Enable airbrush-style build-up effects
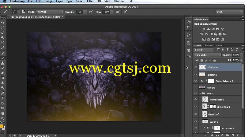The image size is (245, 137). (x=118, y=12)
